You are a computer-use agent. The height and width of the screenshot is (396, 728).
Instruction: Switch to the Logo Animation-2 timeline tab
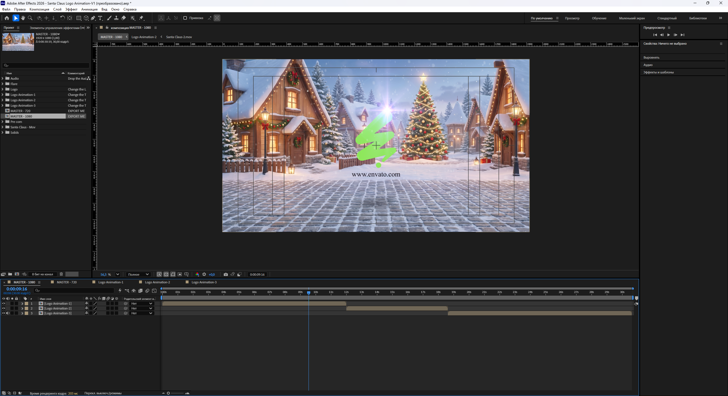(157, 282)
